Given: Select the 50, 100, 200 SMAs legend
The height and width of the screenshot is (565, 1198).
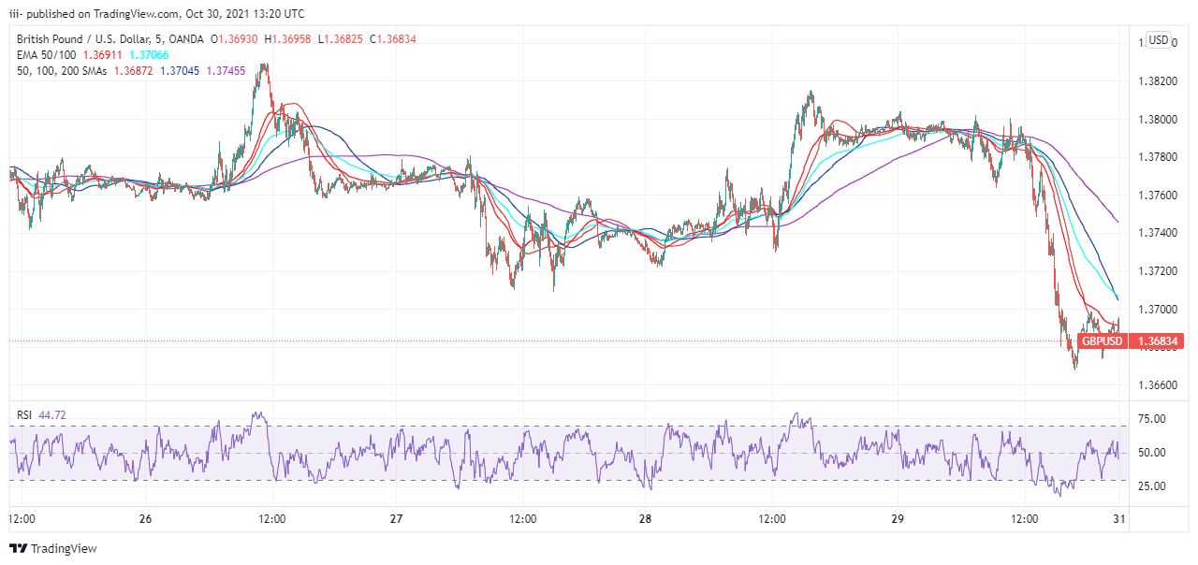Looking at the screenshot, I should [62, 71].
